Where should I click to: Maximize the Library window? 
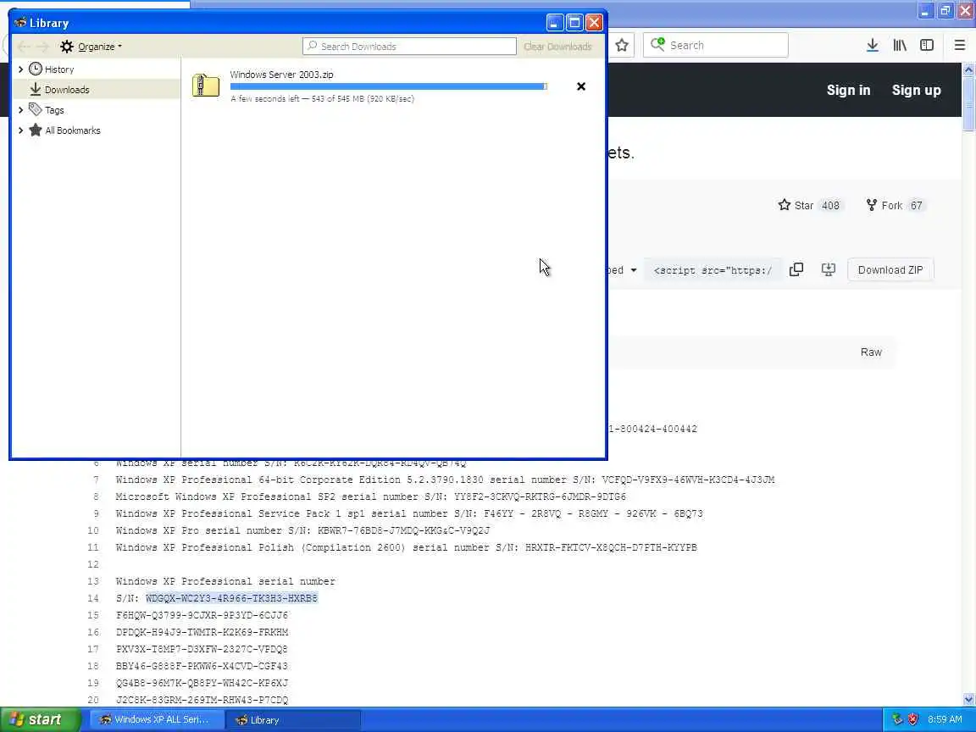574,23
